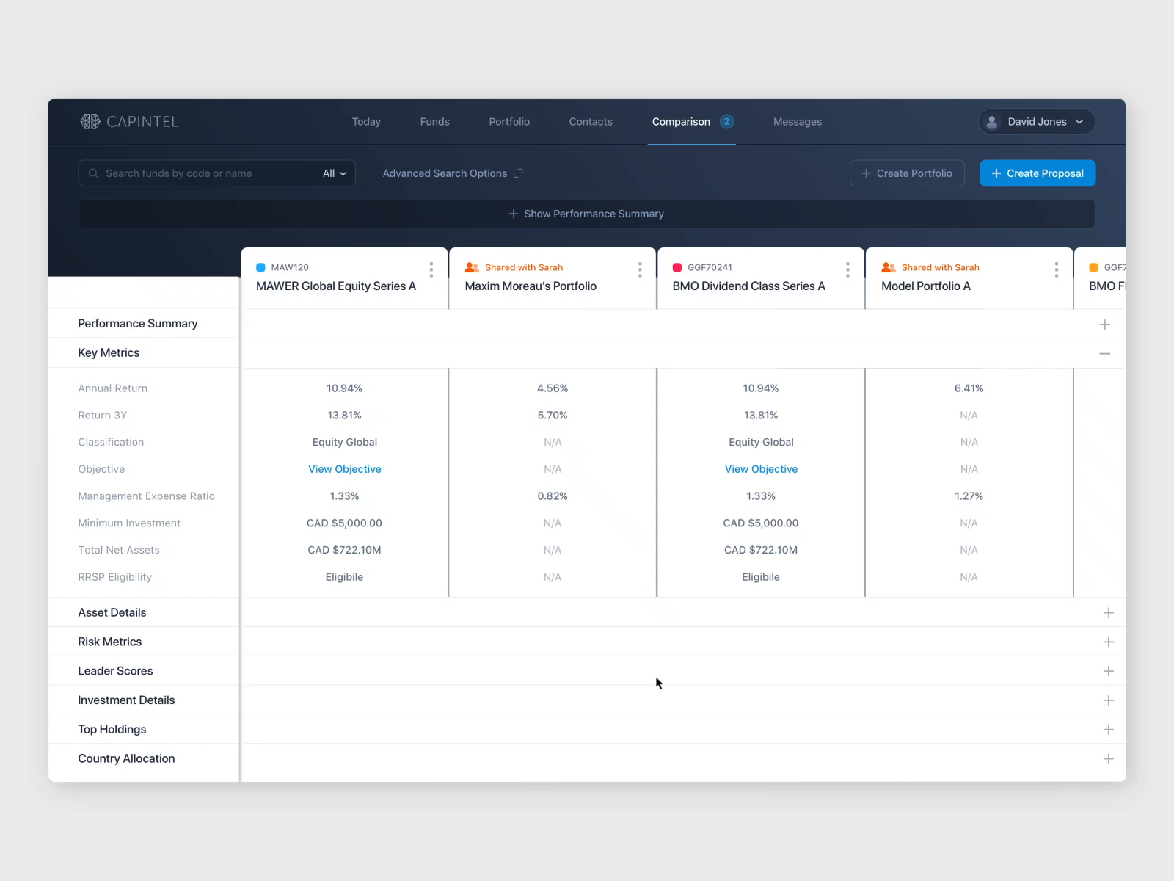Click Model Portfolio A title
This screenshot has height=881, width=1174.
926,286
